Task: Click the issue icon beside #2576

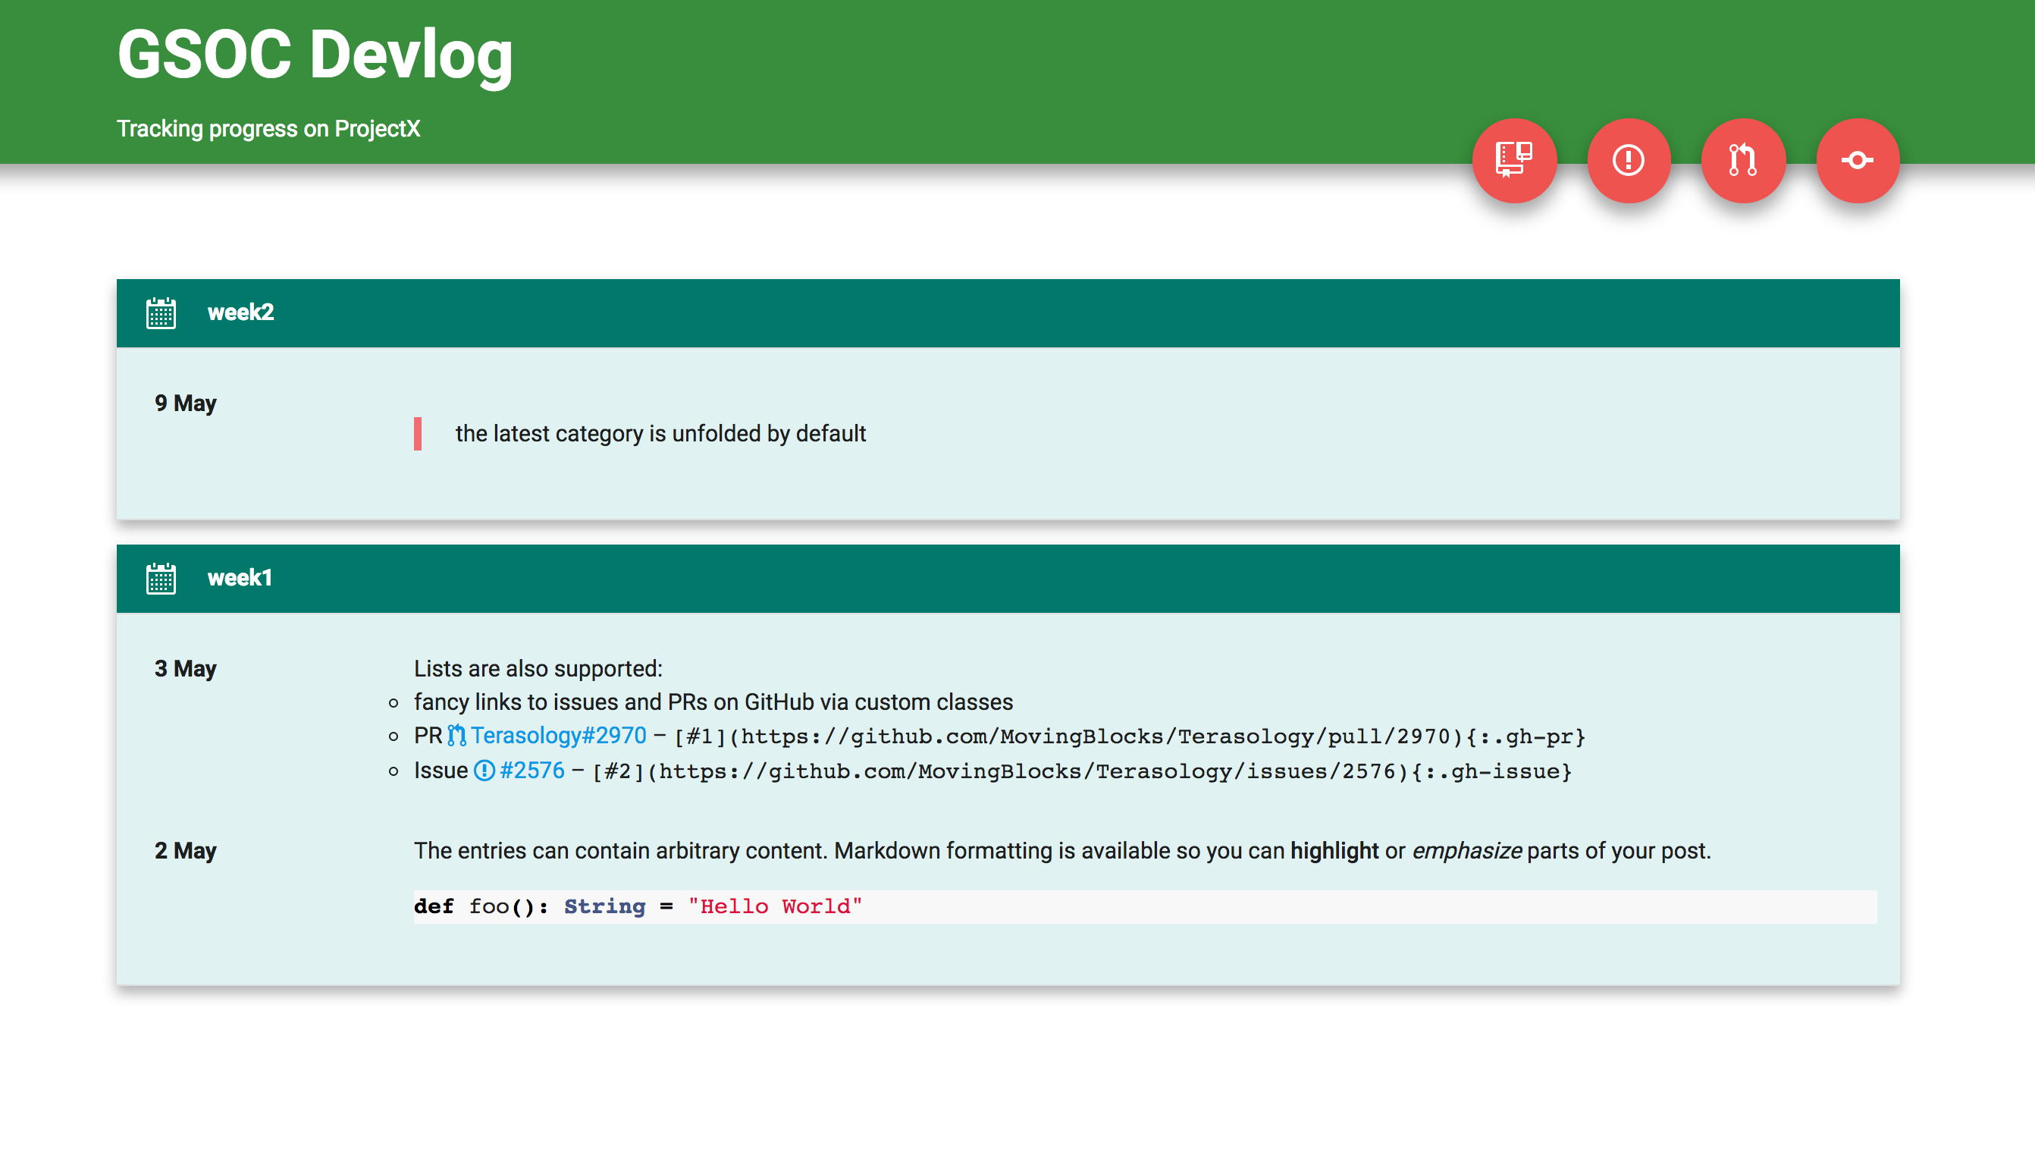Action: [x=484, y=771]
